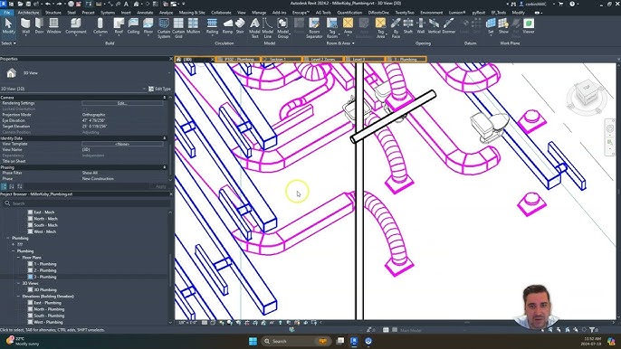Select the Floor tool

[x=148, y=26]
